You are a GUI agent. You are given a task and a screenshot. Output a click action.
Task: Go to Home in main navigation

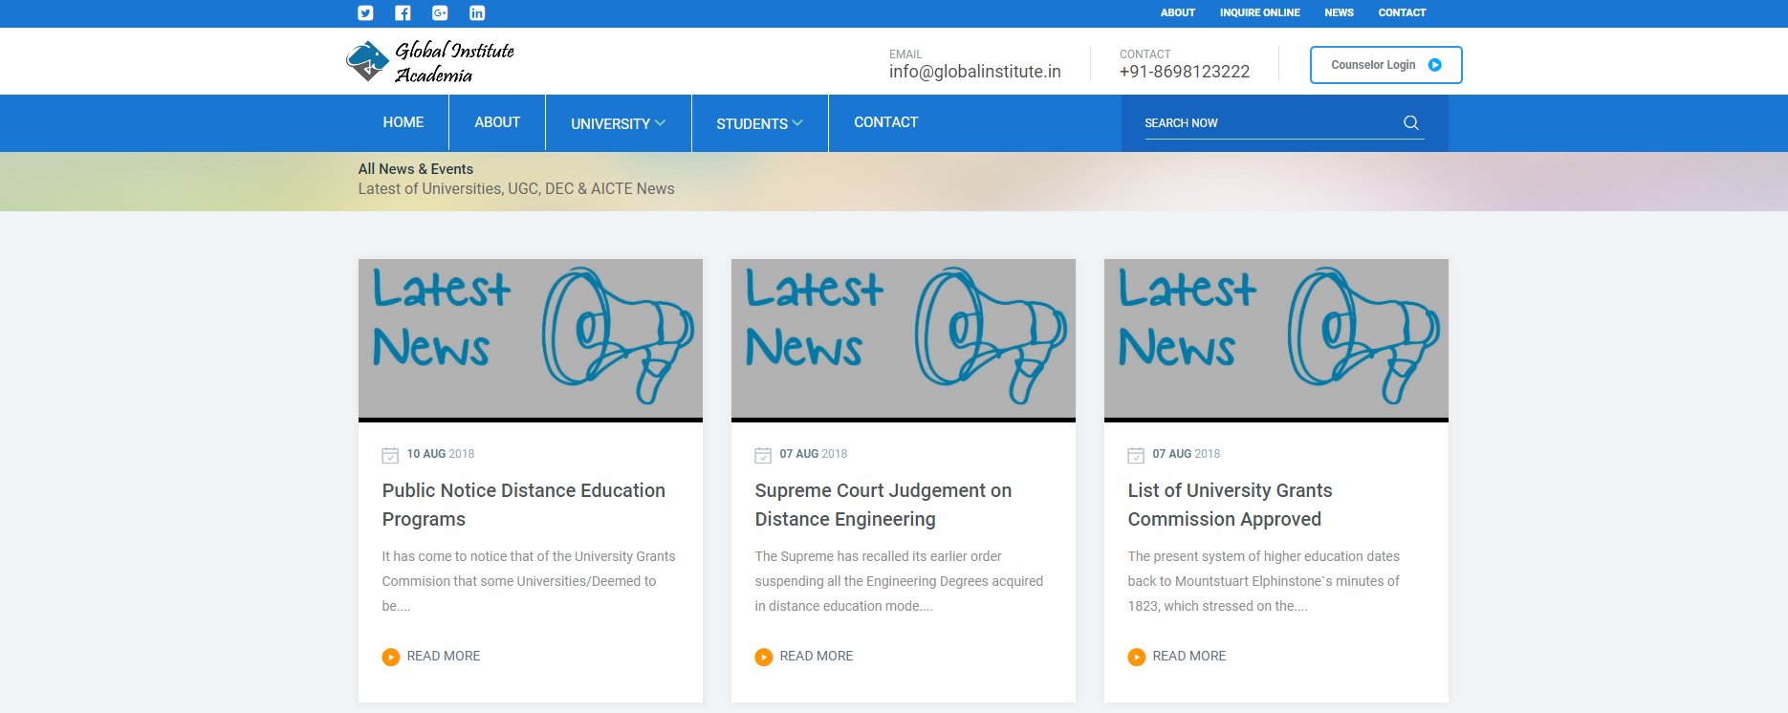click(x=403, y=122)
